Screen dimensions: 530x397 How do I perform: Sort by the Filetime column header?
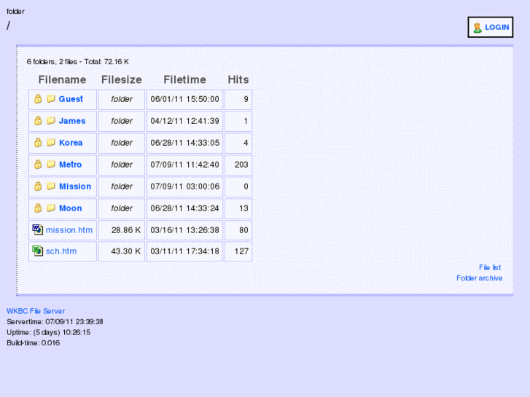coord(184,79)
